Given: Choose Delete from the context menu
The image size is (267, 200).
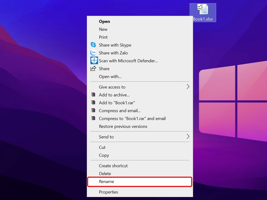Looking at the screenshot, I should pos(140,174).
